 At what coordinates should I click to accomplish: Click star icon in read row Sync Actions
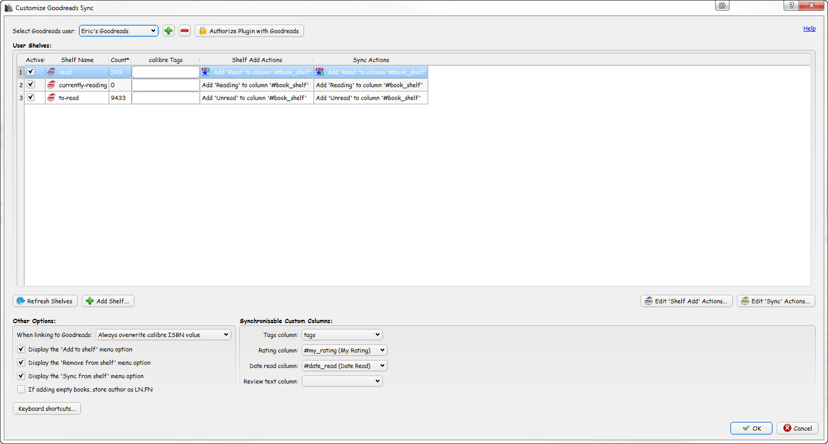[x=320, y=72]
